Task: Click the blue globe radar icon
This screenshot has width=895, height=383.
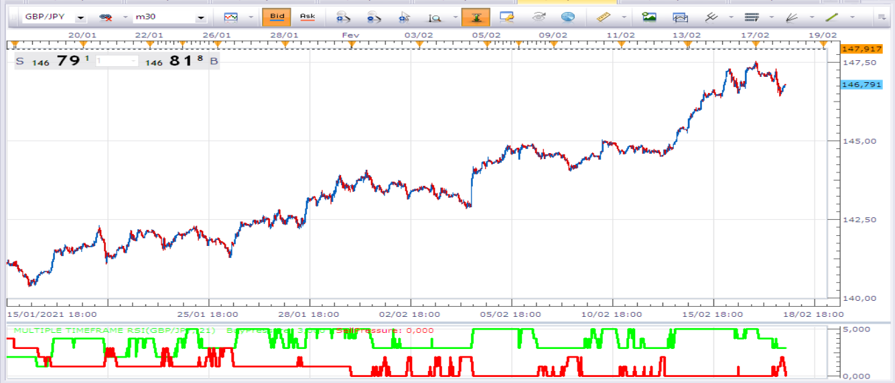Action: (567, 17)
